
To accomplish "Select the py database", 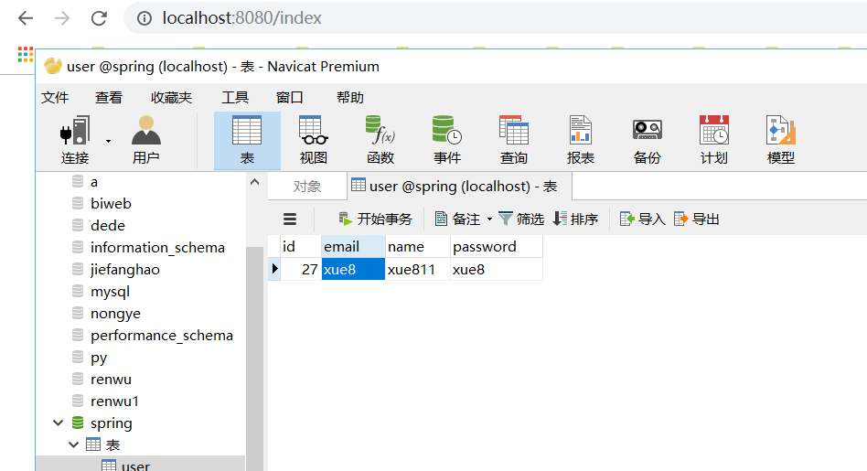I will click(99, 358).
